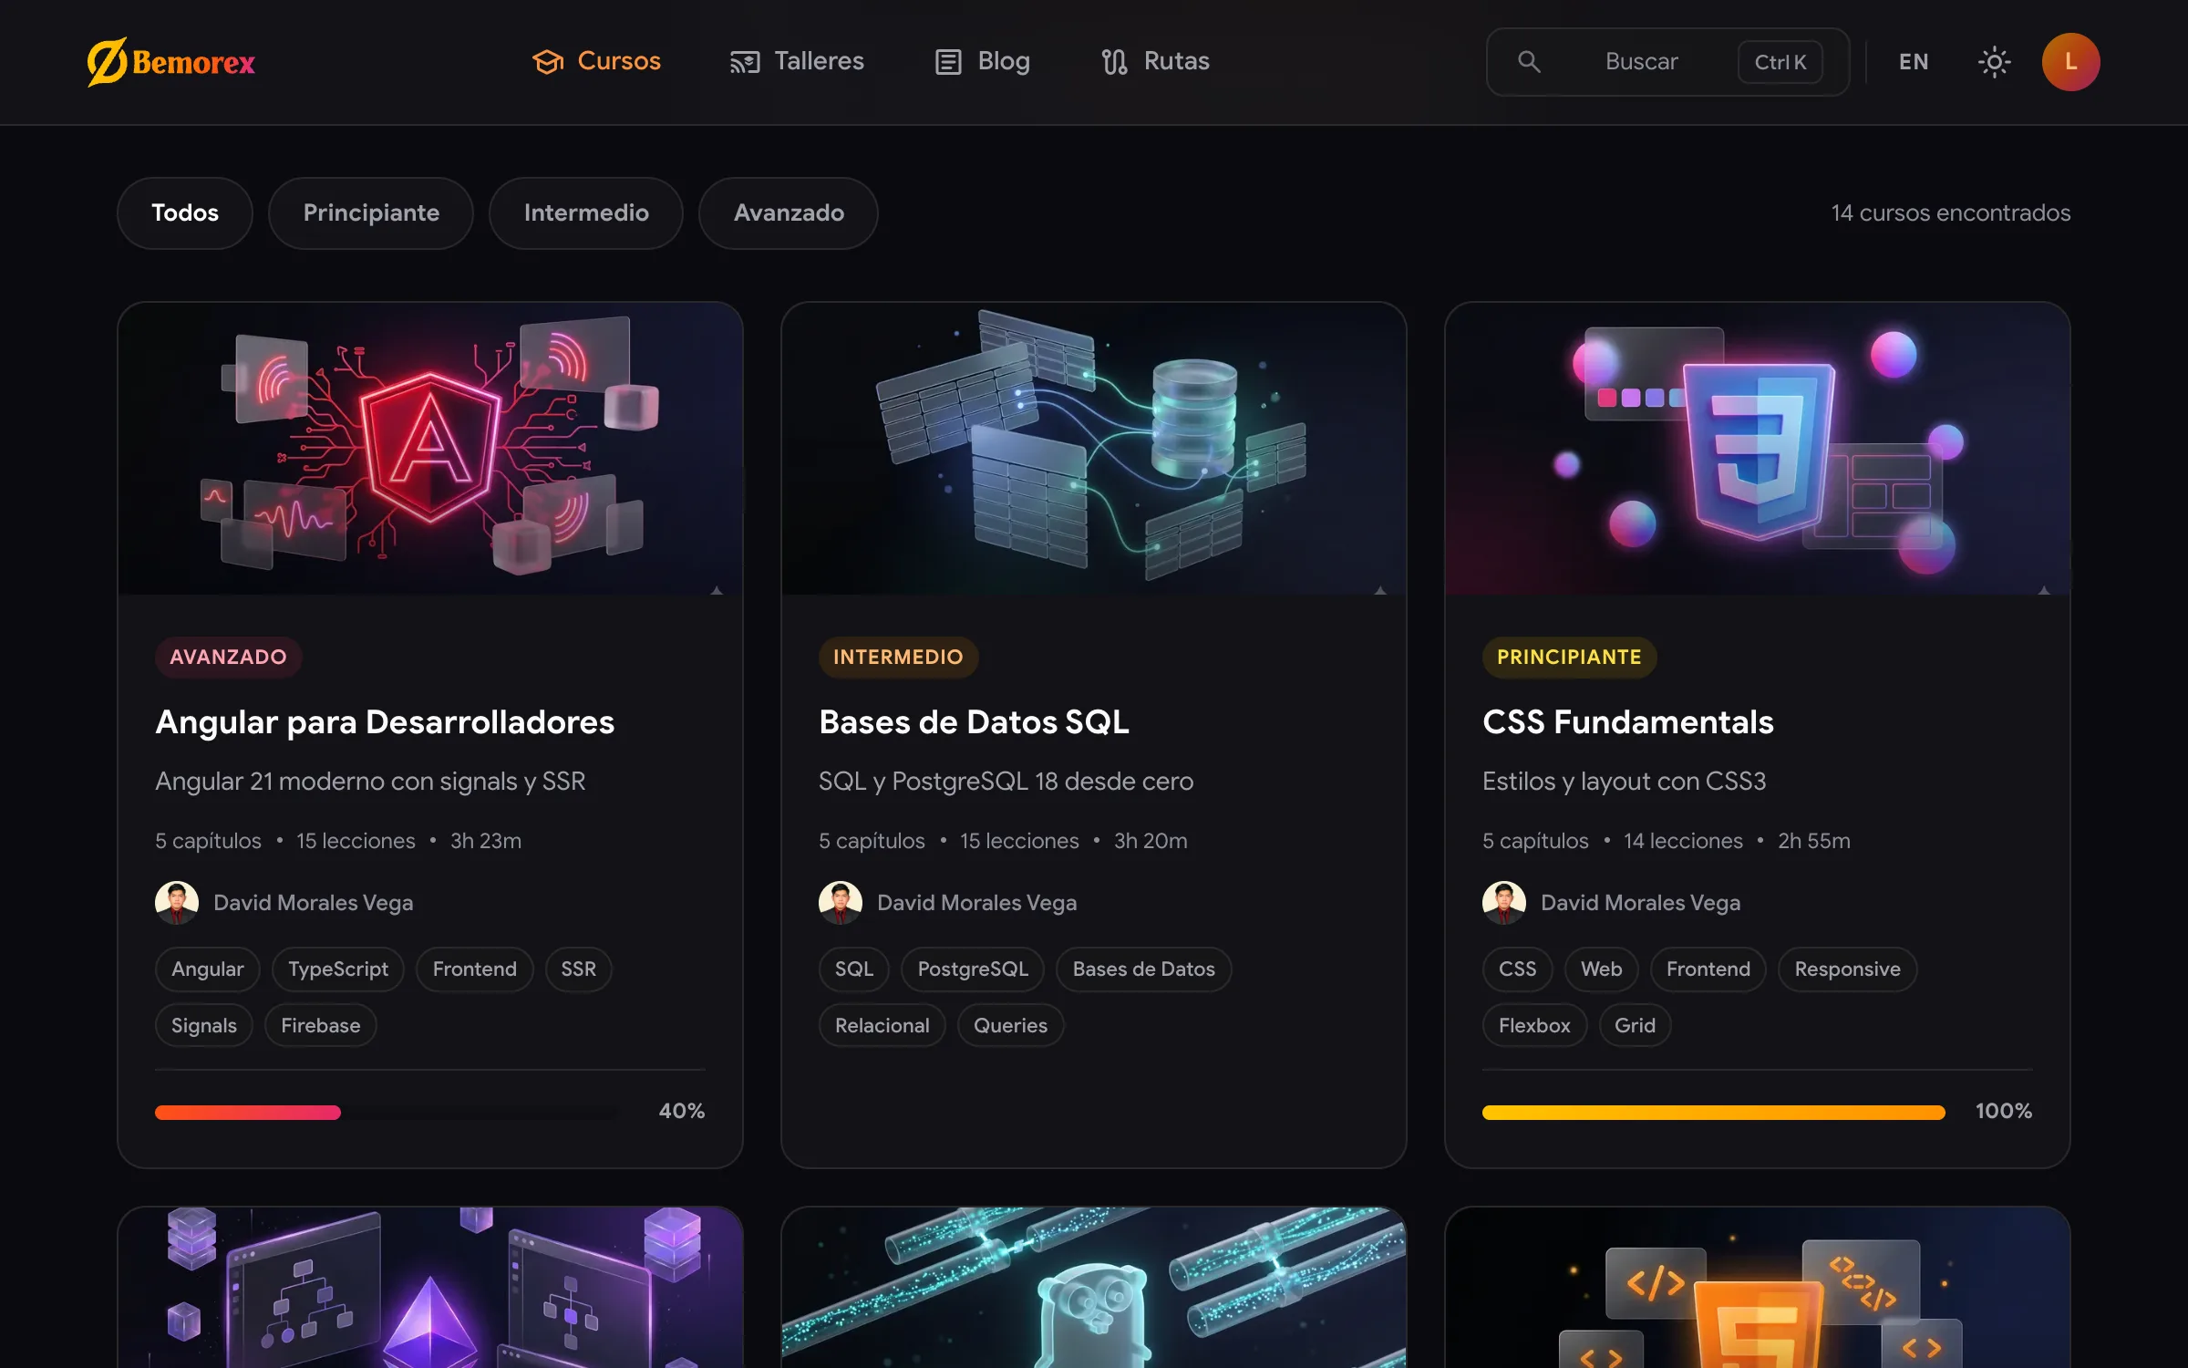Click David Morales Vega avatar in SQL card
Screen dimensions: 2188x1368
(841, 902)
